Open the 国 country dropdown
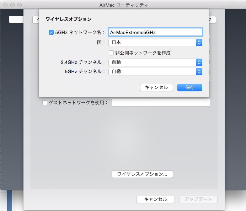The image size is (246, 211). click(155, 43)
